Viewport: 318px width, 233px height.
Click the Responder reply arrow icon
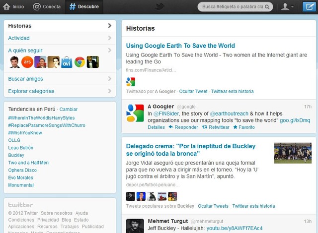pyautogui.click(x=171, y=127)
